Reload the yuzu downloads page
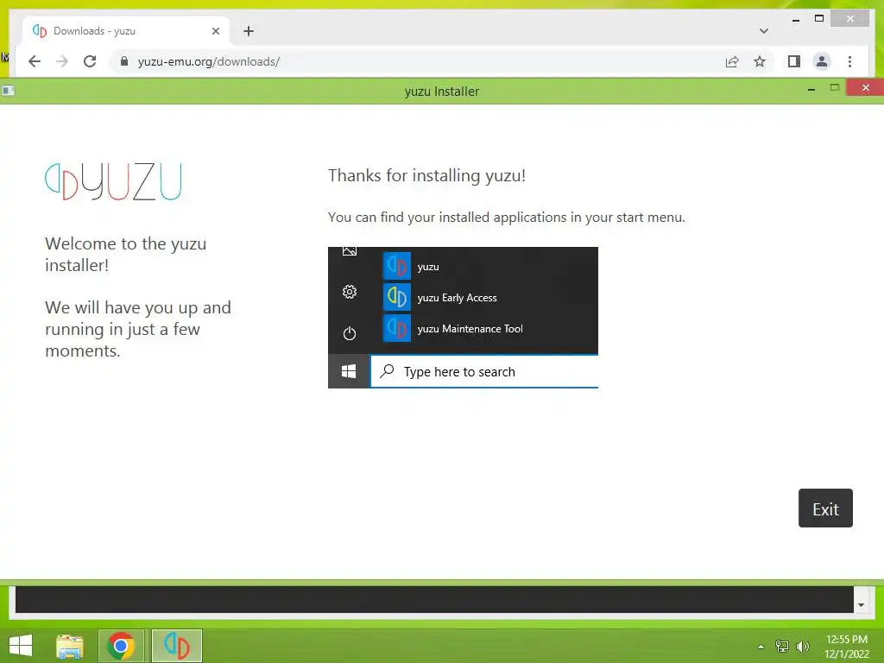884x663 pixels. tap(90, 61)
